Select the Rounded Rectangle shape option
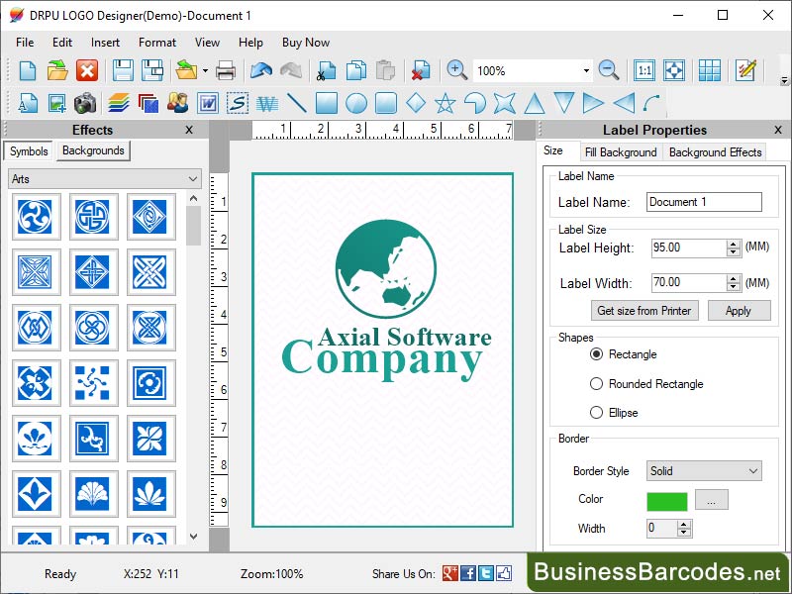792x594 pixels. click(x=597, y=384)
